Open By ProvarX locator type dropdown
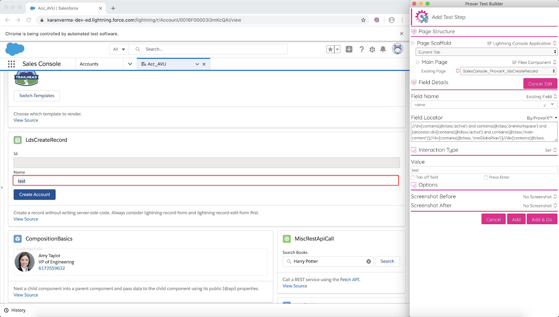Screen dimensions: 559x317 542,118
